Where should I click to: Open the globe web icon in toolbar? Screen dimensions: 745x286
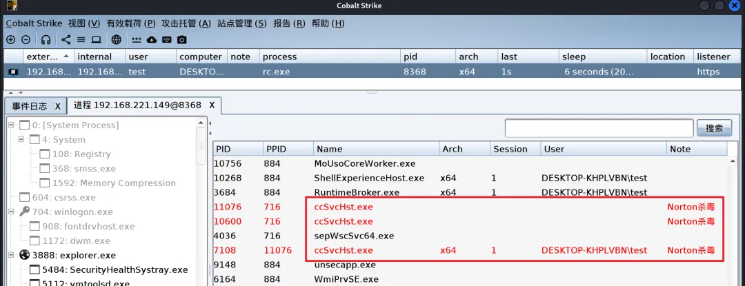(x=117, y=40)
